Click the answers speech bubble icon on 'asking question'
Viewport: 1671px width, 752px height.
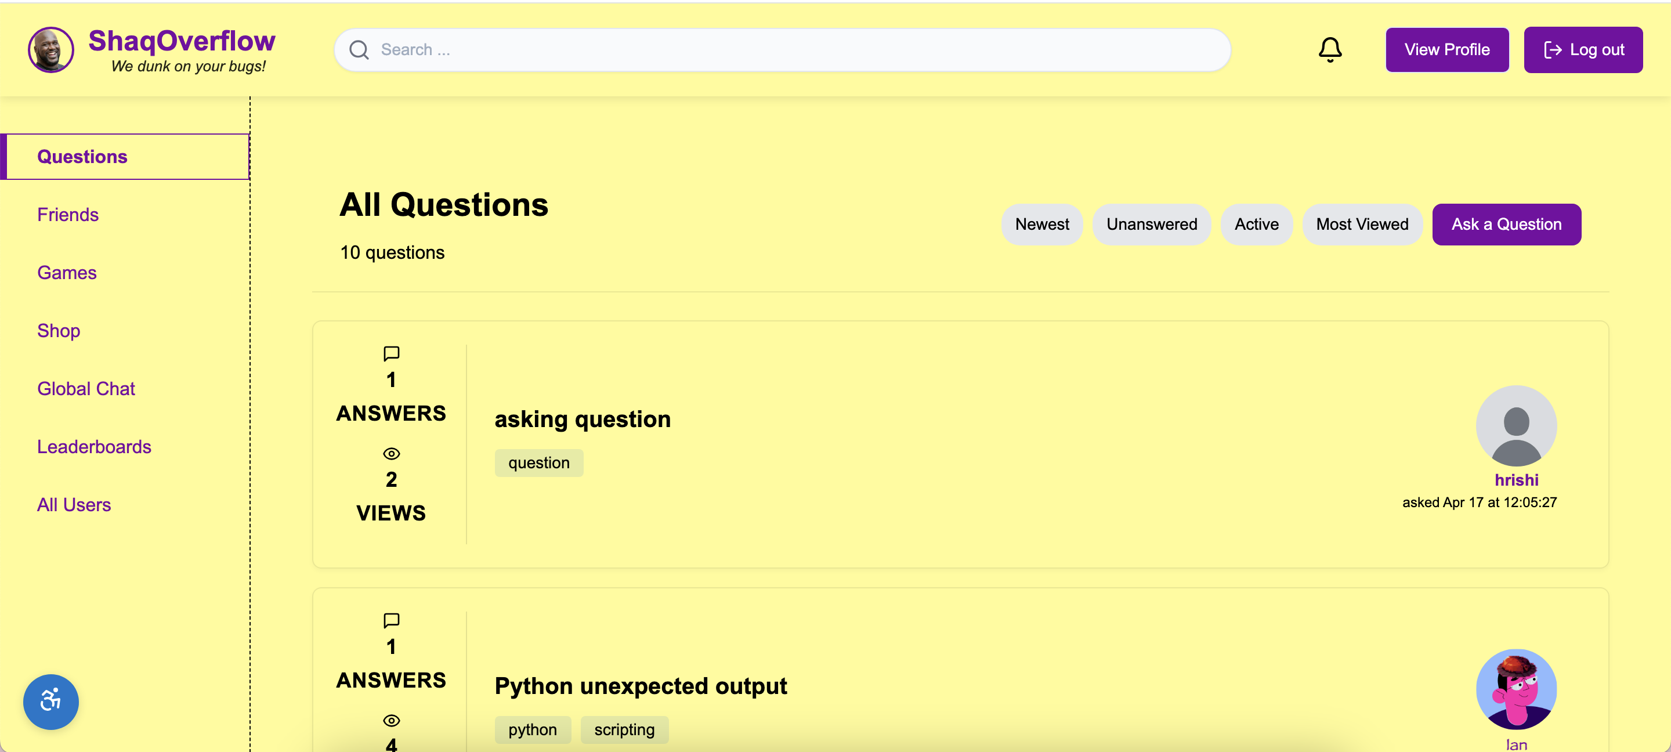[391, 353]
